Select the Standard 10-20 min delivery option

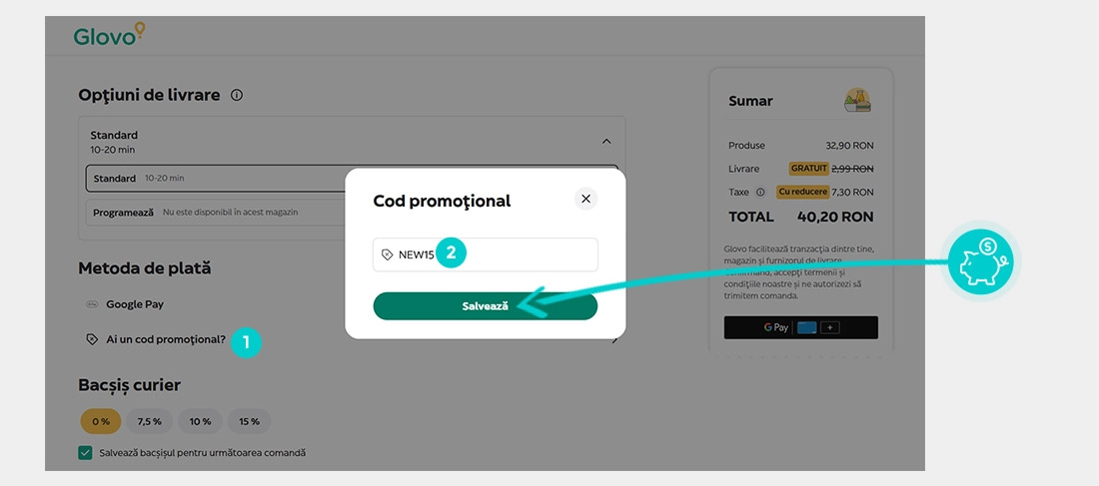tap(217, 178)
